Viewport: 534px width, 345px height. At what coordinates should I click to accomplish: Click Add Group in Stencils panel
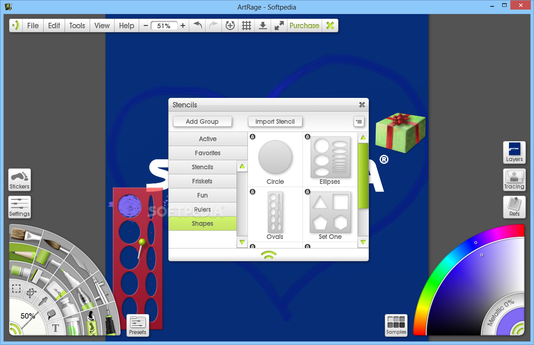202,122
